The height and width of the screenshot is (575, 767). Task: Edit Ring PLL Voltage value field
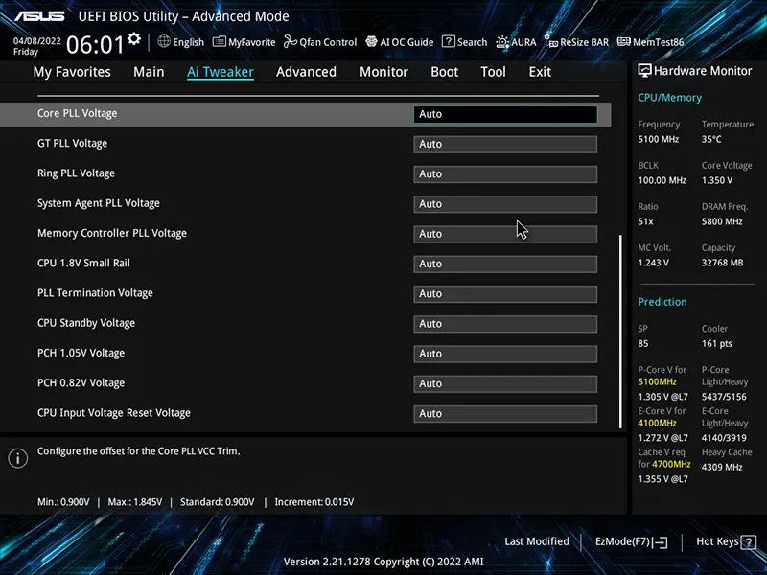[x=505, y=174]
